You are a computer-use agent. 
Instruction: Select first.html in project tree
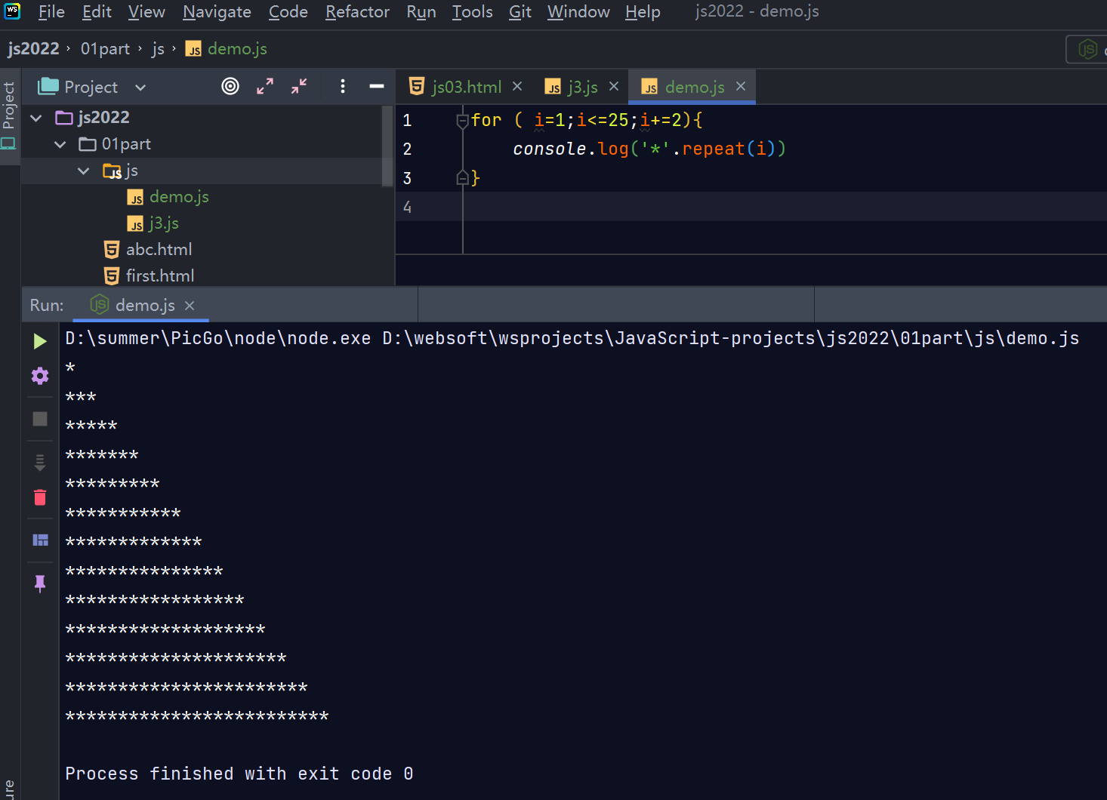[149, 276]
